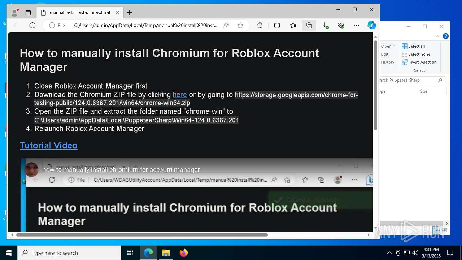Screen dimensions: 462x260
Task: Open the Downloads panel
Action: point(325,25)
